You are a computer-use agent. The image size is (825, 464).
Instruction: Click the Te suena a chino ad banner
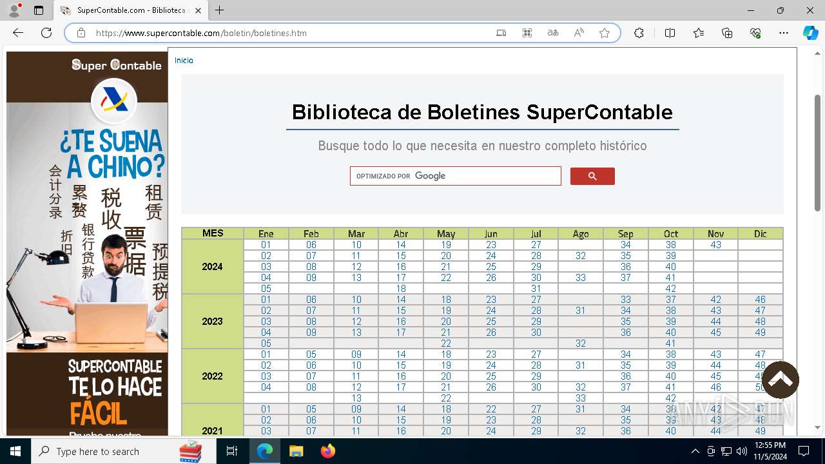87,244
